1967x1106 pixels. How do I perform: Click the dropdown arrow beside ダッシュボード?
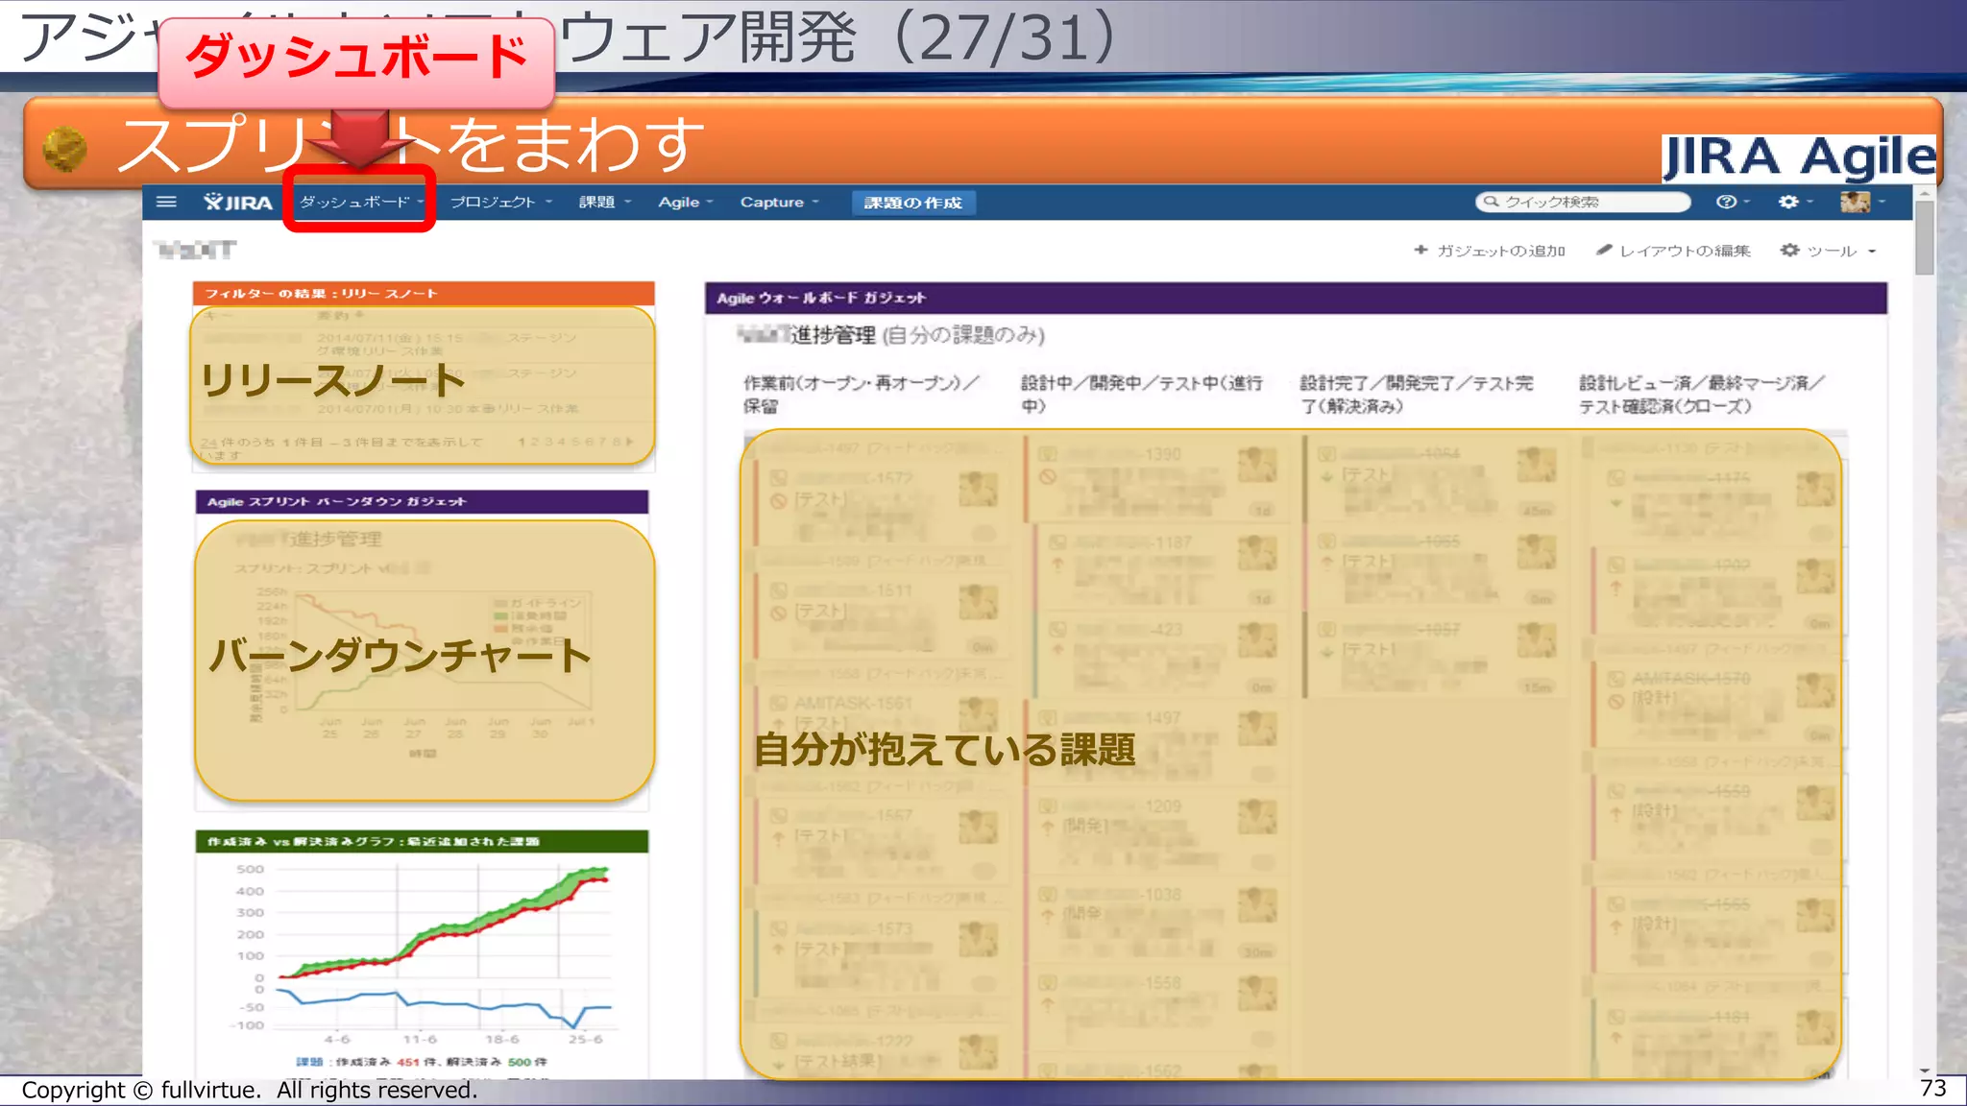coord(421,203)
